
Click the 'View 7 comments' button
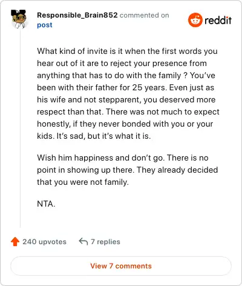(x=121, y=266)
